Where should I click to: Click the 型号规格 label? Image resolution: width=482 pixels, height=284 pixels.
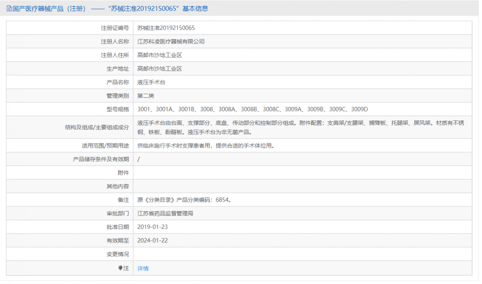118,109
